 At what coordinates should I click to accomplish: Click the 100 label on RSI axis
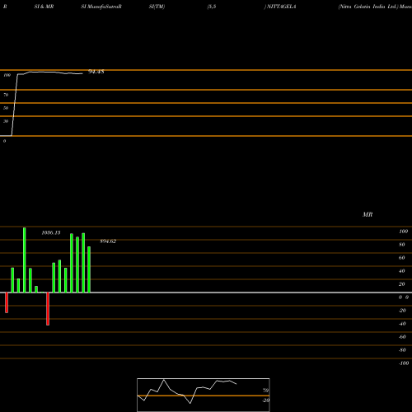(7, 75)
